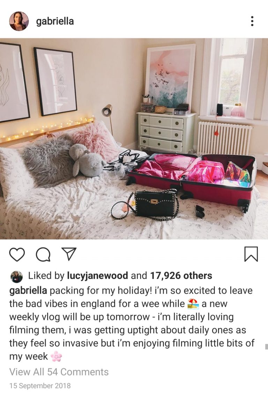Open gabriella's profile picture at top

click(19, 21)
